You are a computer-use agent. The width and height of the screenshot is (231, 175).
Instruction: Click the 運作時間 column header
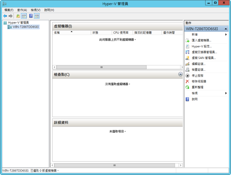coord(172,33)
